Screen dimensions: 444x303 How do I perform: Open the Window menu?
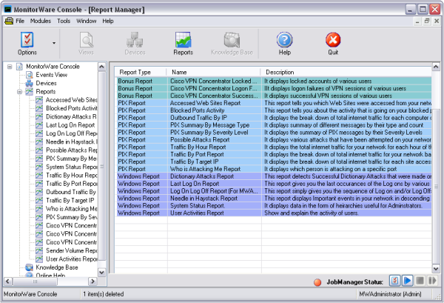tap(86, 21)
